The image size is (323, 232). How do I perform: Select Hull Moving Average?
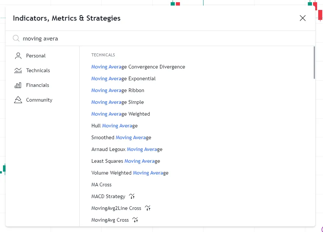coord(114,126)
